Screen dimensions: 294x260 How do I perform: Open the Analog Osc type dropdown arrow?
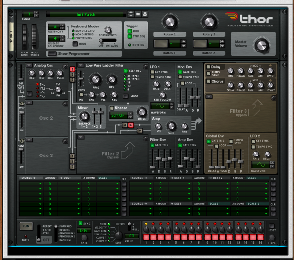coord(29,65)
